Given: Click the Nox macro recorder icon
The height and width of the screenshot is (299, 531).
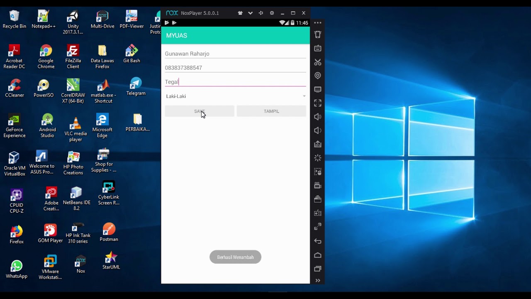Looking at the screenshot, I should click(x=318, y=172).
